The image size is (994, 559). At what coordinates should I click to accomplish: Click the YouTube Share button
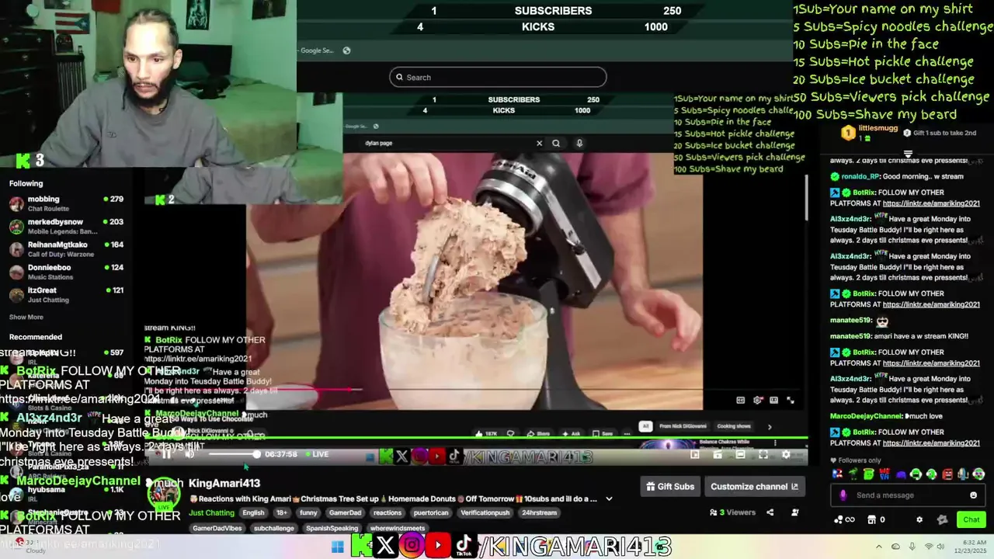coord(538,434)
